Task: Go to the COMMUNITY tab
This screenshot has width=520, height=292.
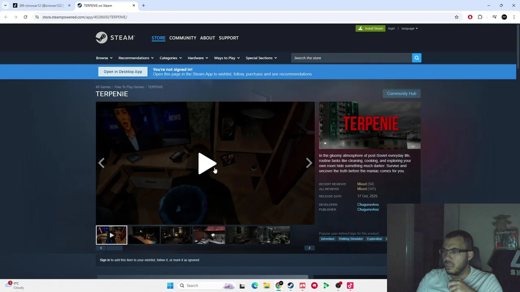Action: pos(183,38)
